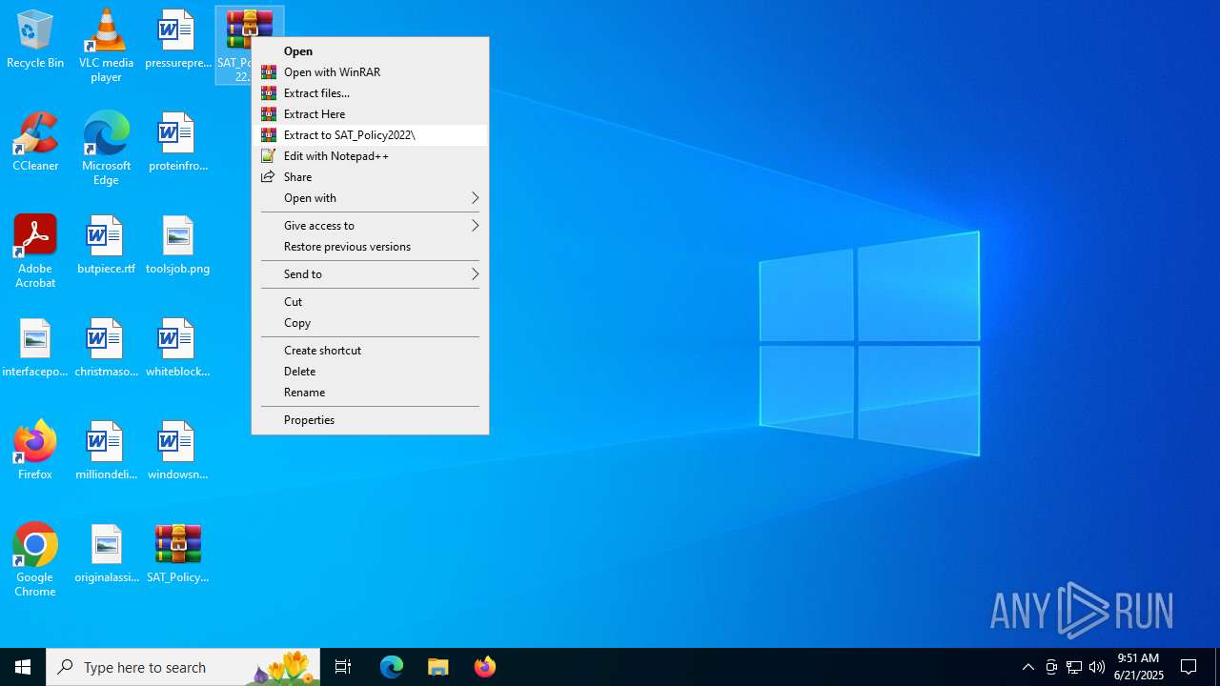Select the windowsn... Word document icon

[x=177, y=452]
